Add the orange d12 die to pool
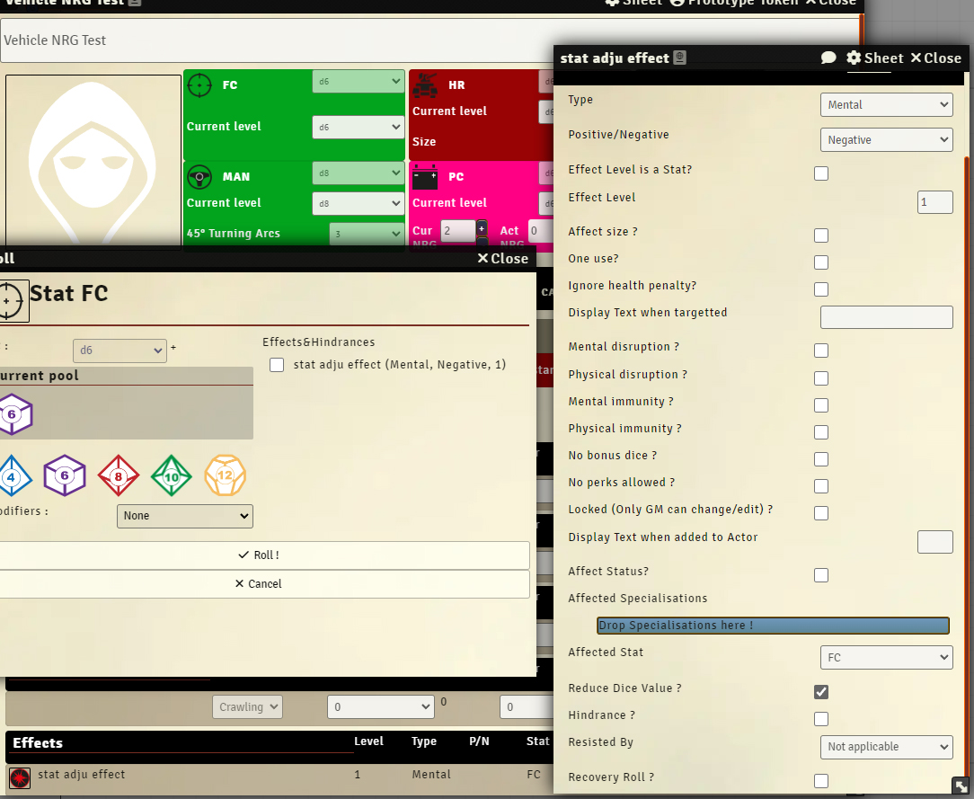974x799 pixels. 225,476
